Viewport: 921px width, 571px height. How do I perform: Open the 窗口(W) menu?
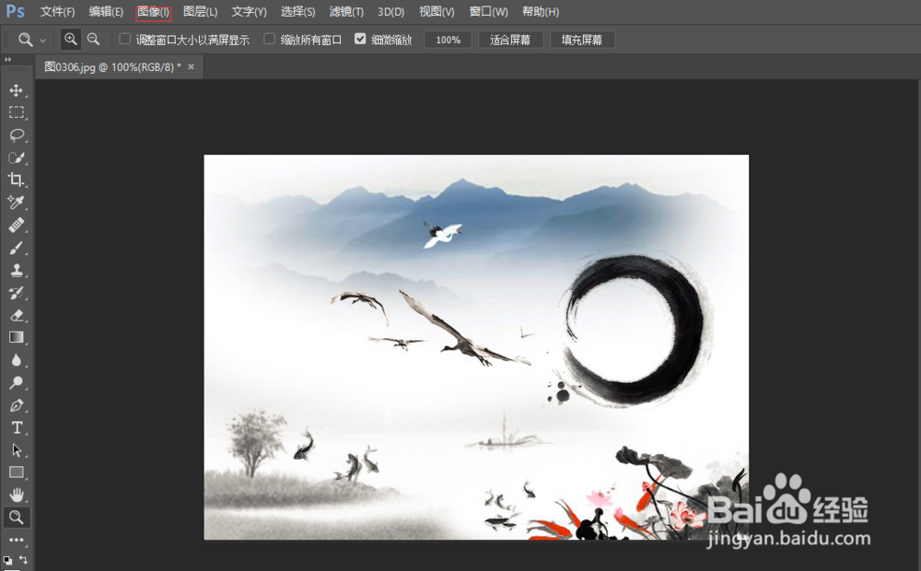click(489, 12)
